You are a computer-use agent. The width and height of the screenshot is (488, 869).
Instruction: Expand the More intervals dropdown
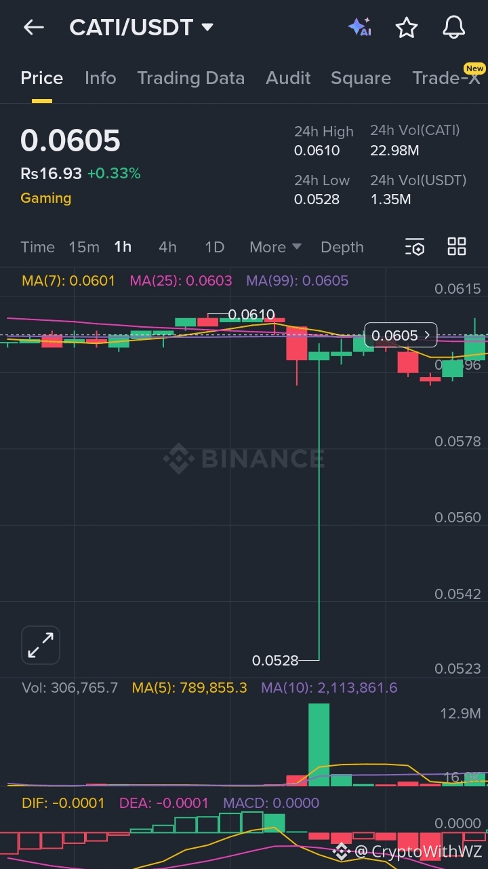click(275, 247)
